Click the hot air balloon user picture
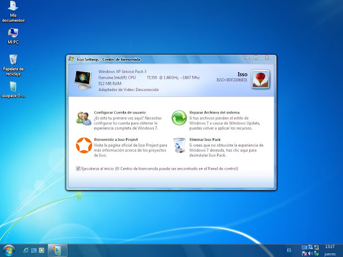This screenshot has height=257, width=343. (x=260, y=79)
